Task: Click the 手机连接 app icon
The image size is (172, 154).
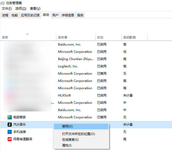Action: point(10,132)
